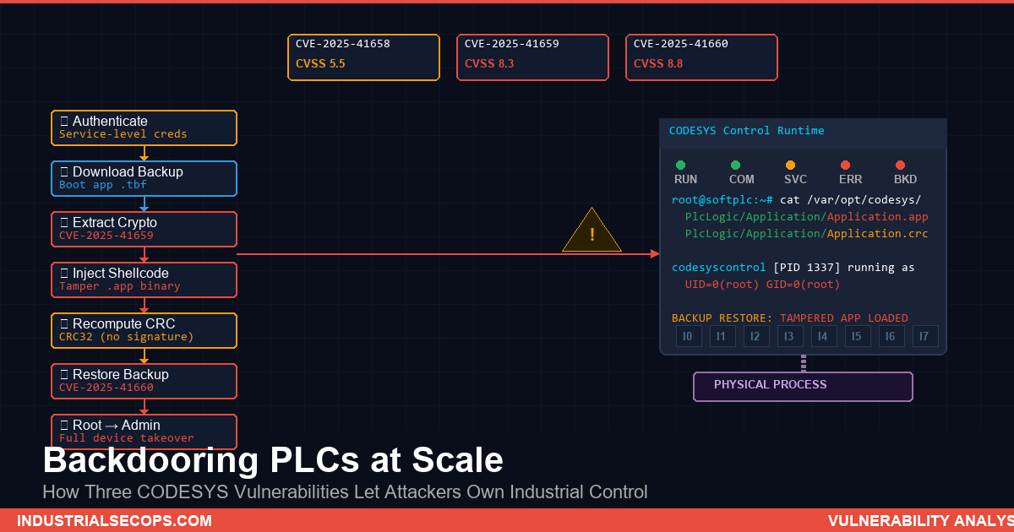Click the RUN label under the LED
The height and width of the screenshot is (532, 1014).
pos(686,179)
